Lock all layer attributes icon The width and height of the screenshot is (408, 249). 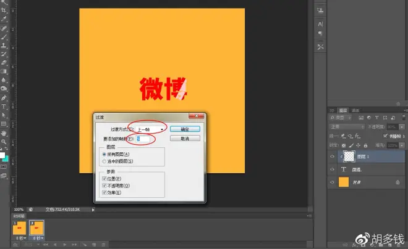pyautogui.click(x=365, y=145)
